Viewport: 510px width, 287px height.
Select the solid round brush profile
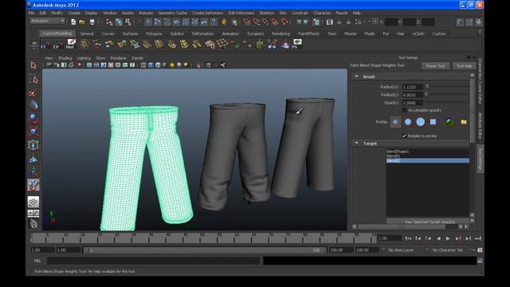pyautogui.click(x=421, y=122)
